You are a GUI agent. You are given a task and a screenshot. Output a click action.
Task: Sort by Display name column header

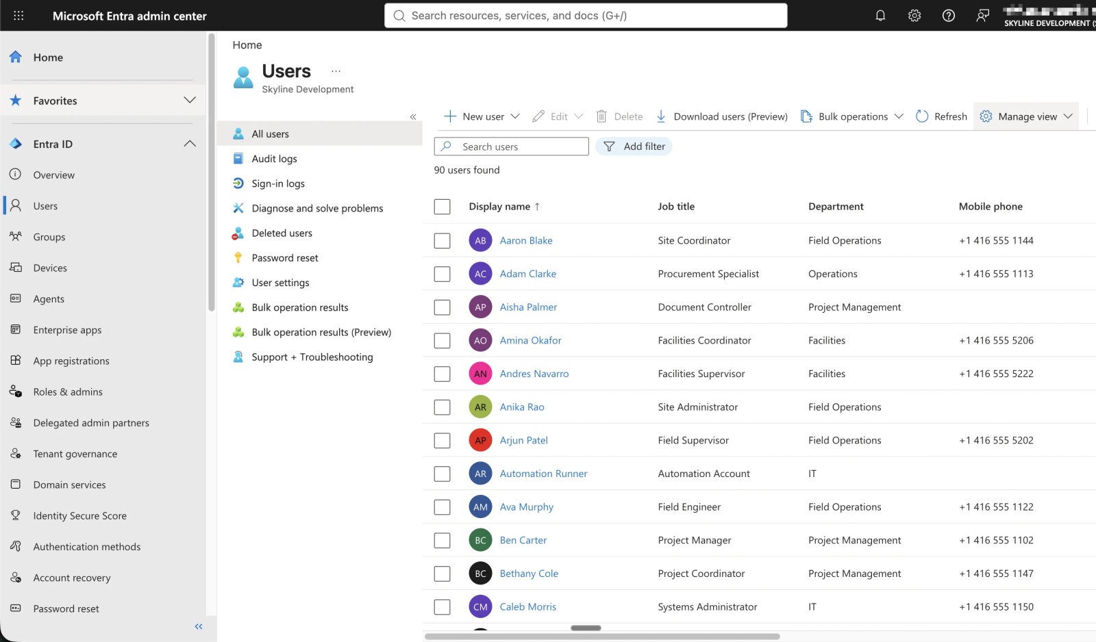point(504,207)
